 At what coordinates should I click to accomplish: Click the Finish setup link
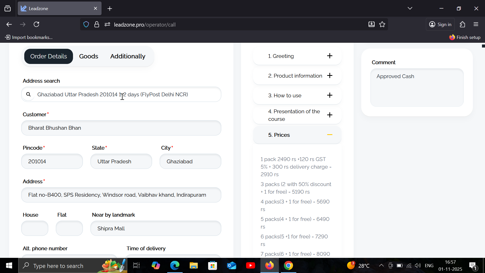[x=465, y=37]
